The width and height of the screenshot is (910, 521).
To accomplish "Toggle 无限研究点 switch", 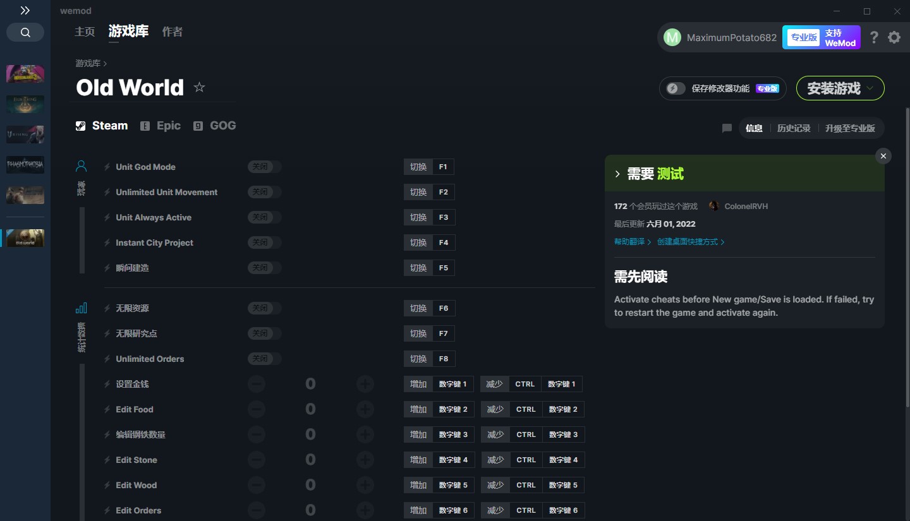I will tap(264, 333).
